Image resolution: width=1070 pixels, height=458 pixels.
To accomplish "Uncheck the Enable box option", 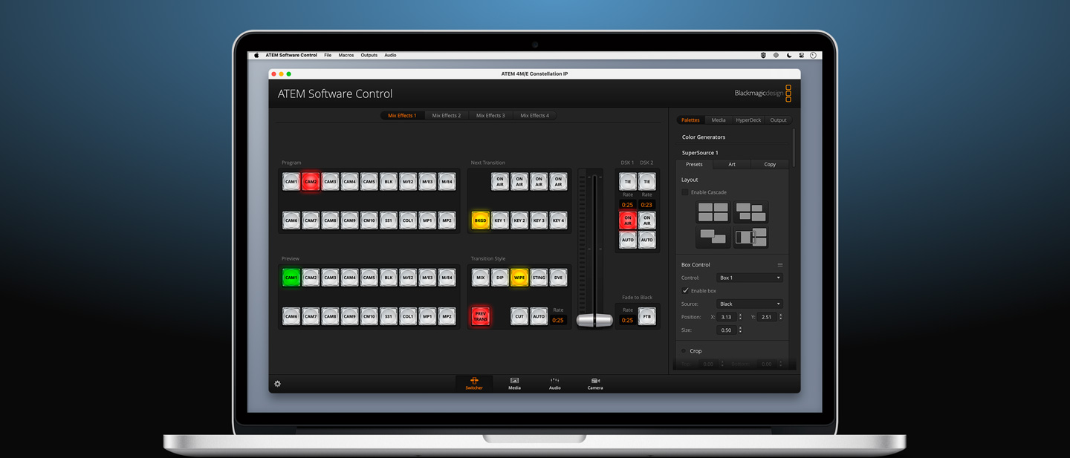I will tap(685, 290).
